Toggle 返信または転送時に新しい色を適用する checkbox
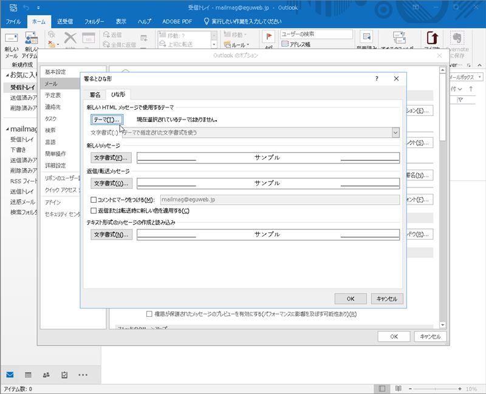This screenshot has width=486, height=394. tap(94, 211)
